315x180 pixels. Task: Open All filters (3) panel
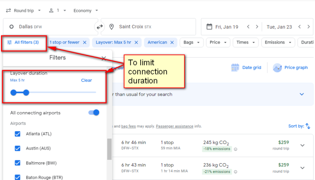point(23,43)
